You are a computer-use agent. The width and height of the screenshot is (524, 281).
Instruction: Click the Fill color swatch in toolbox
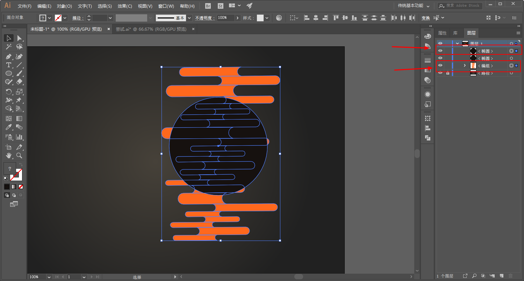(x=10, y=168)
